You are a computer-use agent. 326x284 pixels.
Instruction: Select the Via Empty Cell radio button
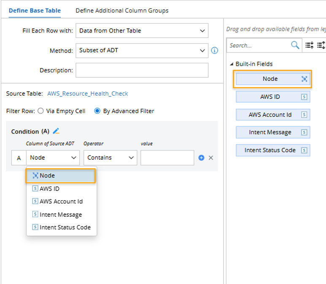click(40, 111)
